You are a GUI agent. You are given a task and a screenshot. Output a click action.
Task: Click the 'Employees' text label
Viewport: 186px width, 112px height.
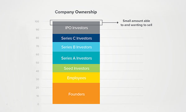77,78
